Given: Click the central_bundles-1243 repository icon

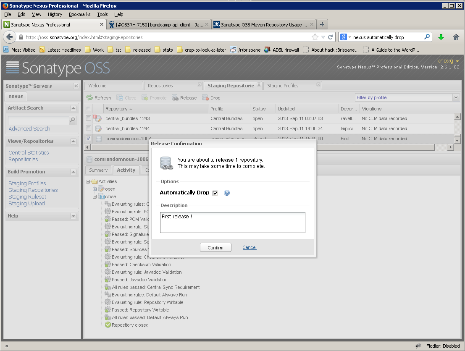Looking at the screenshot, I should tap(98, 118).
